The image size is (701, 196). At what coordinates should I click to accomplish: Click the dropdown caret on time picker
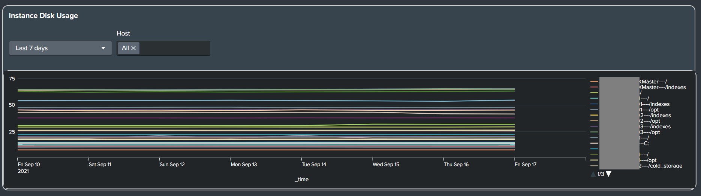pos(103,48)
